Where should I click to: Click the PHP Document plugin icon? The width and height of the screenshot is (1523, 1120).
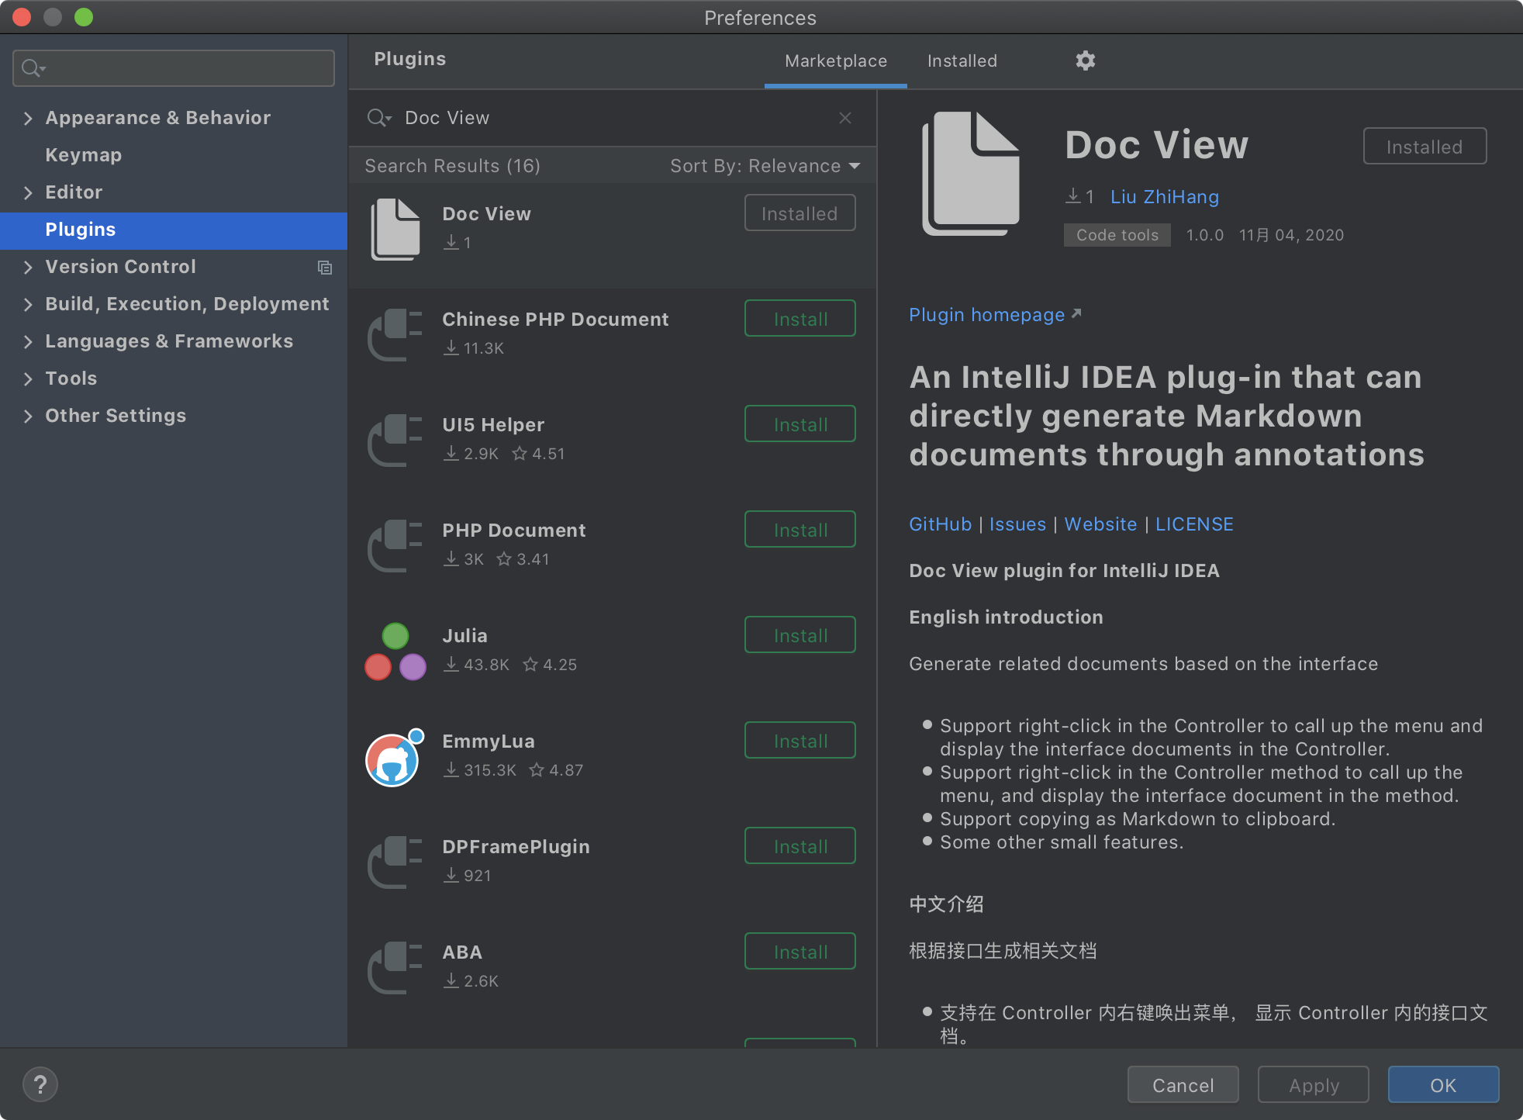tap(395, 546)
